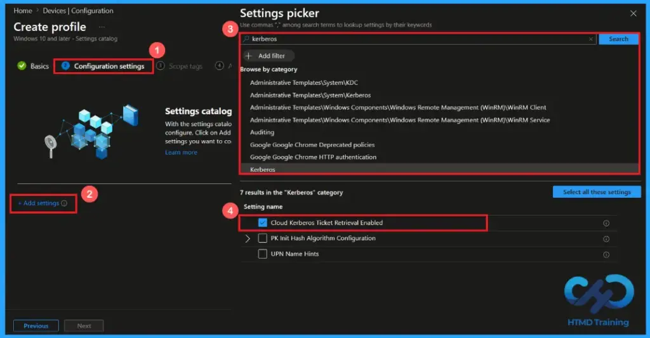The image size is (650, 338).
Task: Click the Search button
Action: [618, 39]
